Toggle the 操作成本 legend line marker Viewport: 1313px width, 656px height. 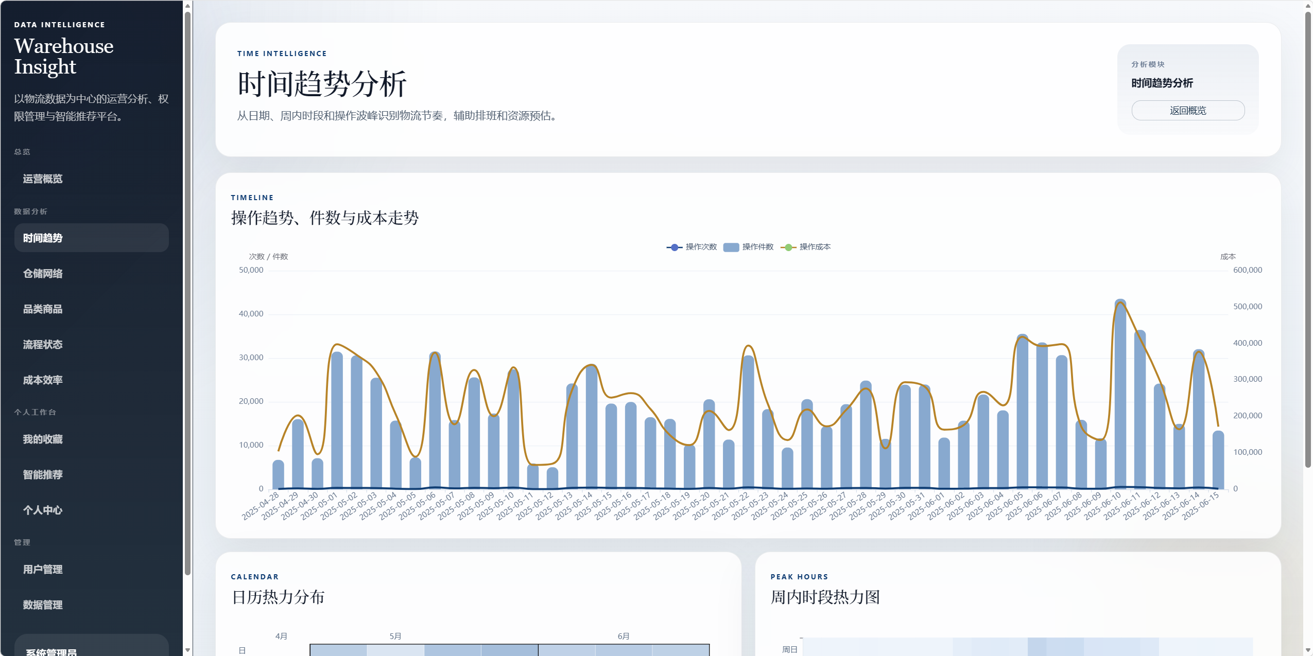pos(788,247)
